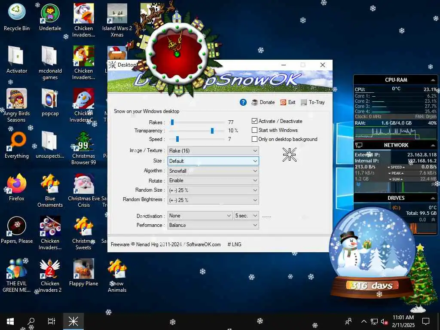
Task: Send the window To-Tray
Action: pos(312,102)
